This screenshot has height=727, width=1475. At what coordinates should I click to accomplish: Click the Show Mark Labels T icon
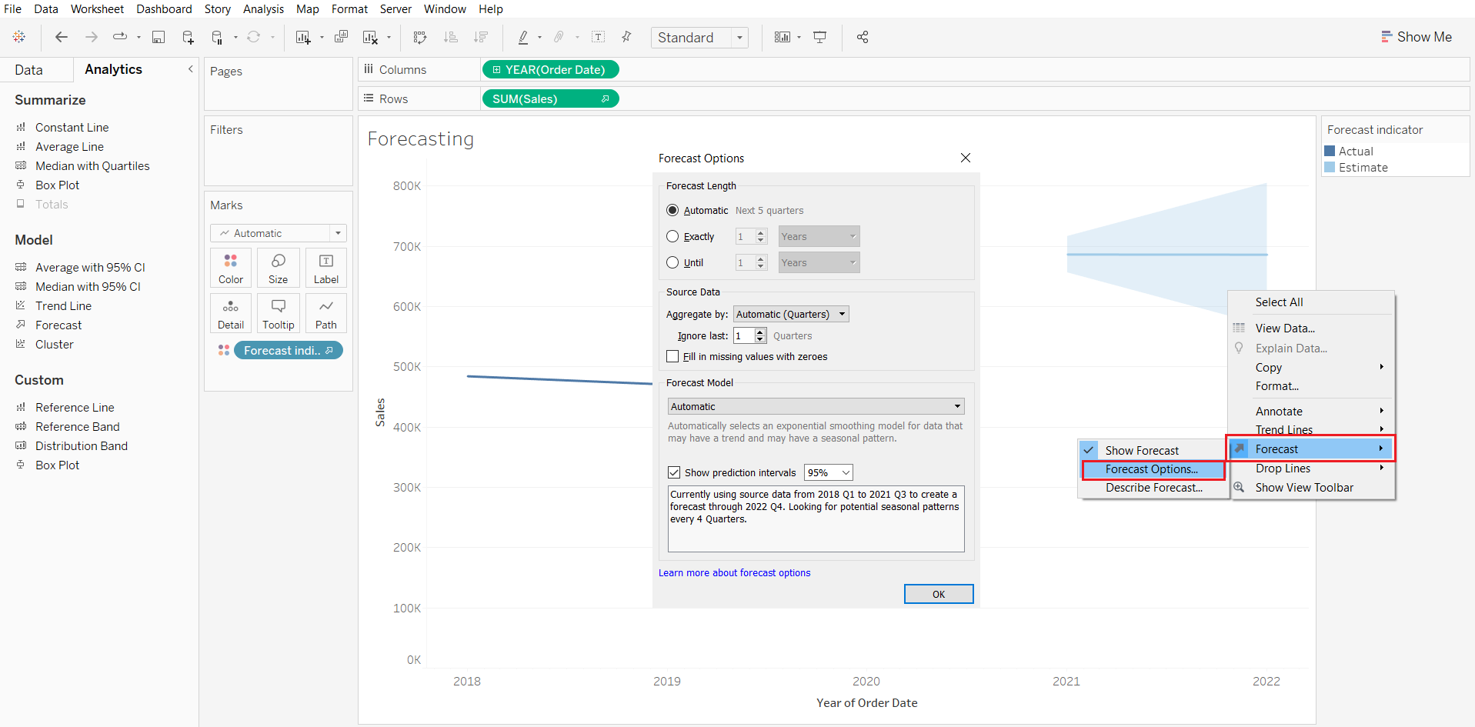[x=599, y=37]
